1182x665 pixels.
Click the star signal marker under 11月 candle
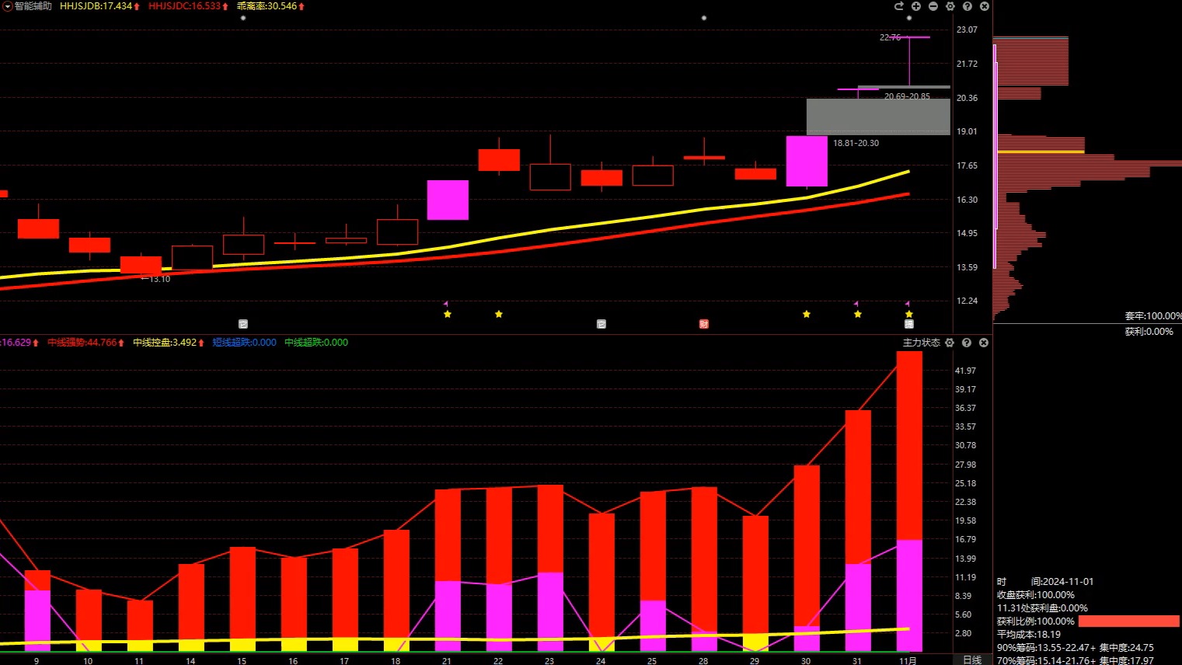point(909,314)
